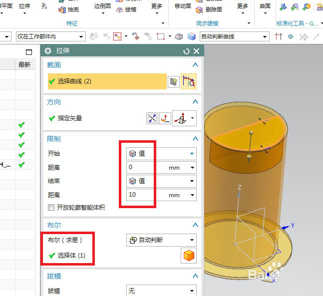The height and width of the screenshot is (296, 323).
Task: Open the 仅在工作部件内 selection scope dropdown
Action: 51,36
